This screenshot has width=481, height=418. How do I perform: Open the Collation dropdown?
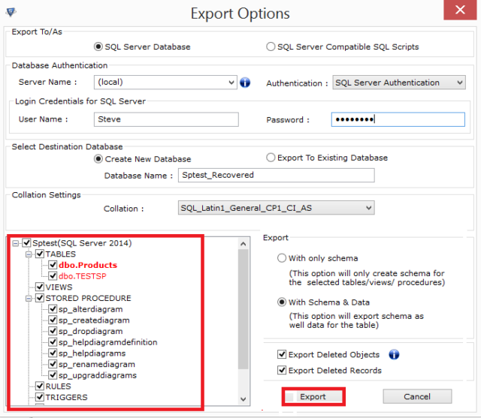point(369,208)
